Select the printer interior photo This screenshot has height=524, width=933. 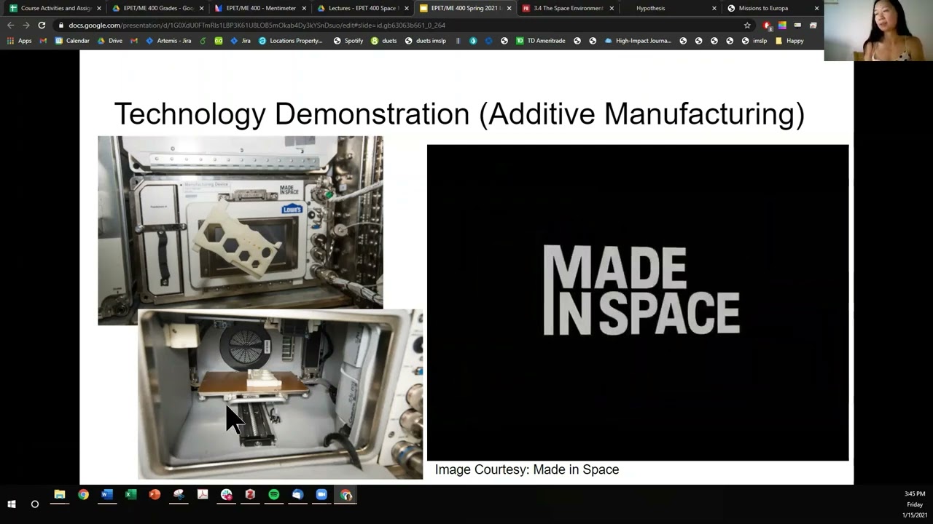(x=280, y=394)
